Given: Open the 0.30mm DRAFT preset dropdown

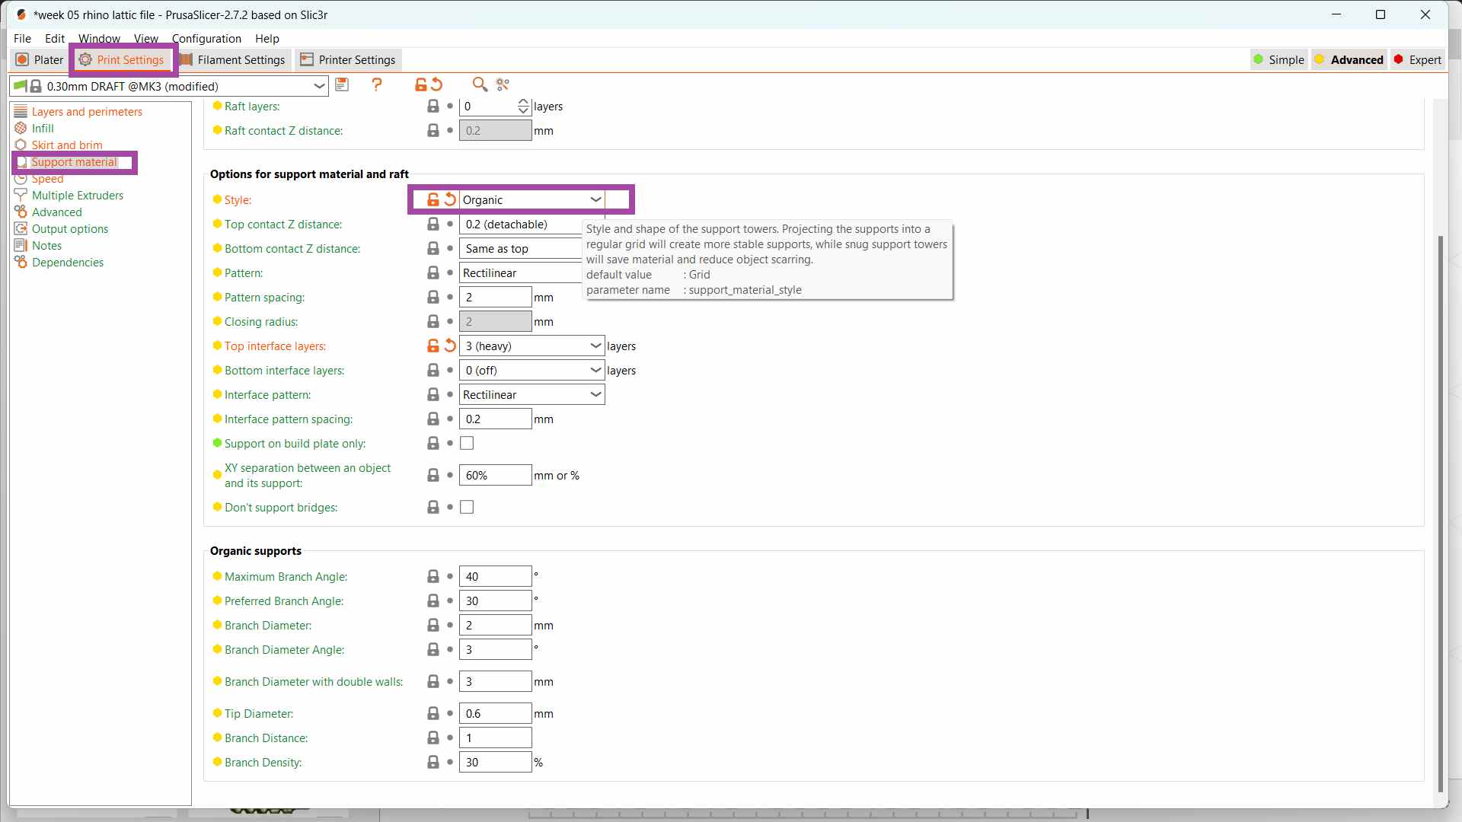Looking at the screenshot, I should [x=319, y=86].
